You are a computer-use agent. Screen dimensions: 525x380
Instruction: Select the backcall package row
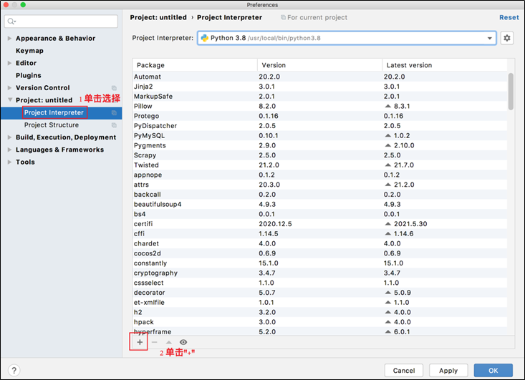pos(319,195)
